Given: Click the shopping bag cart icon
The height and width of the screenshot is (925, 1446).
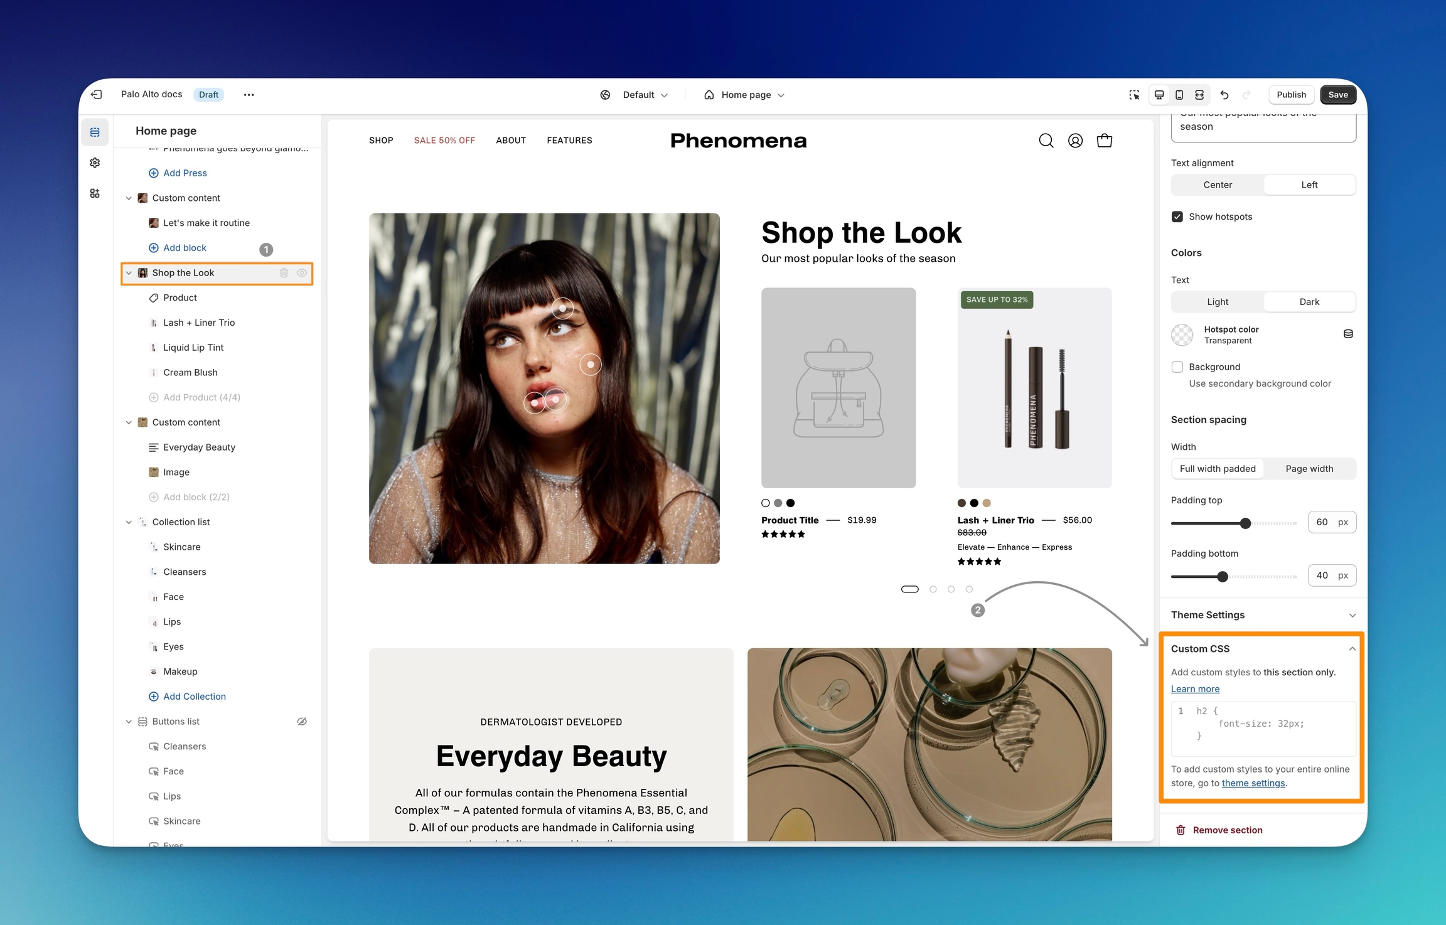Looking at the screenshot, I should 1104,141.
